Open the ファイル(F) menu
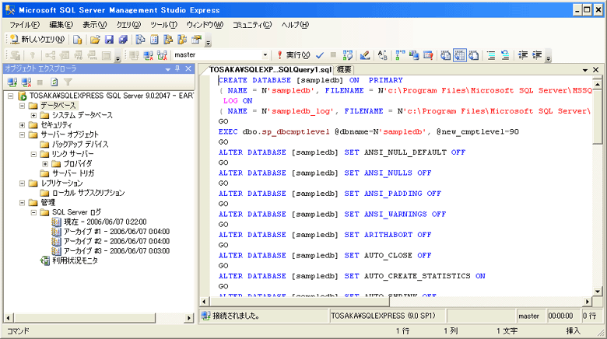 click(x=24, y=25)
